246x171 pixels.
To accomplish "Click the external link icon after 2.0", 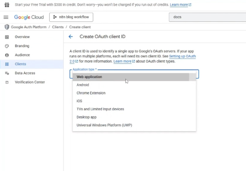I will click(77, 61).
